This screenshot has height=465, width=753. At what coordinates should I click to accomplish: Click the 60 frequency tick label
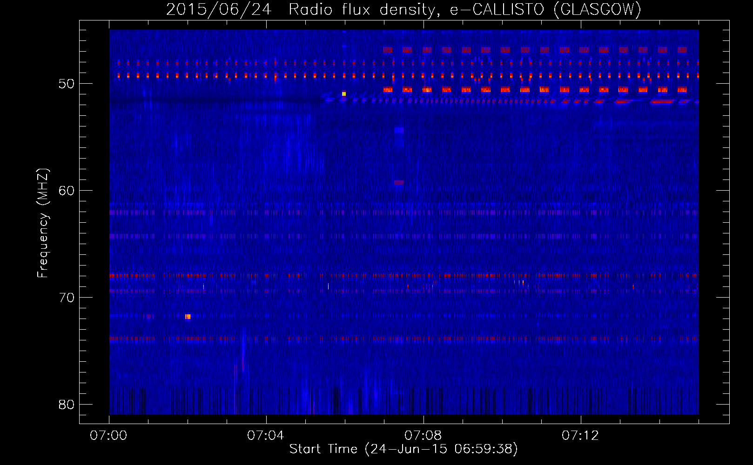click(x=67, y=191)
